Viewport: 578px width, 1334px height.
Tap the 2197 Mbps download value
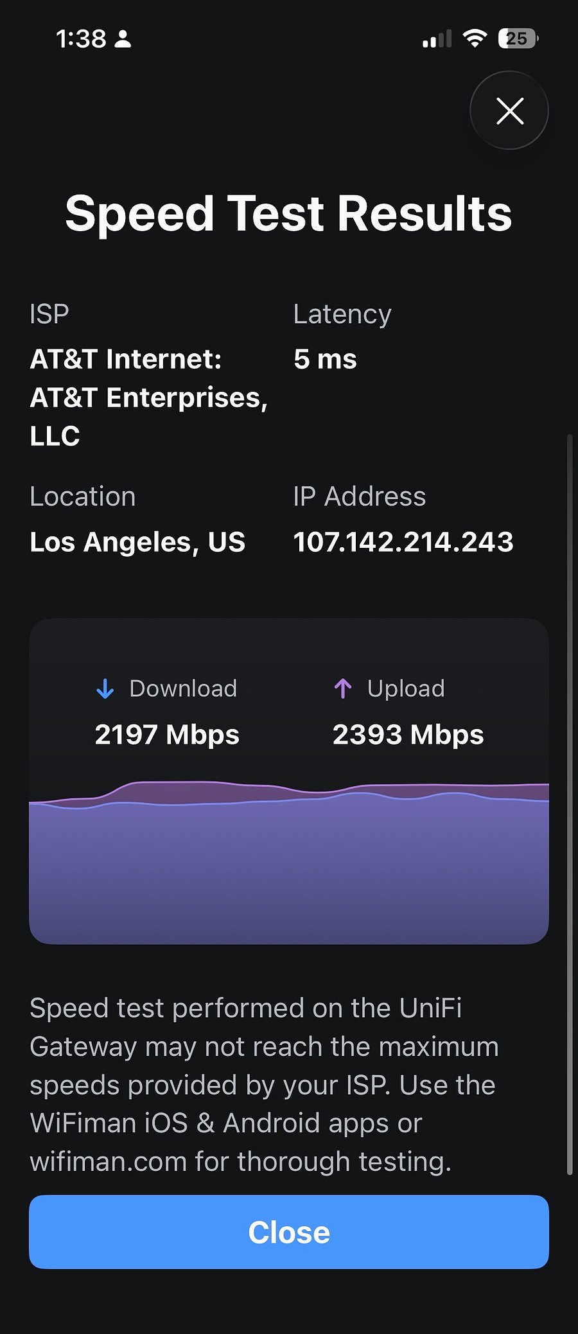coord(167,734)
